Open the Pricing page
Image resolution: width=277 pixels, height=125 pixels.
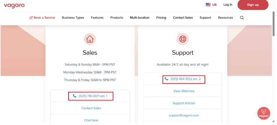pyautogui.click(x=161, y=18)
